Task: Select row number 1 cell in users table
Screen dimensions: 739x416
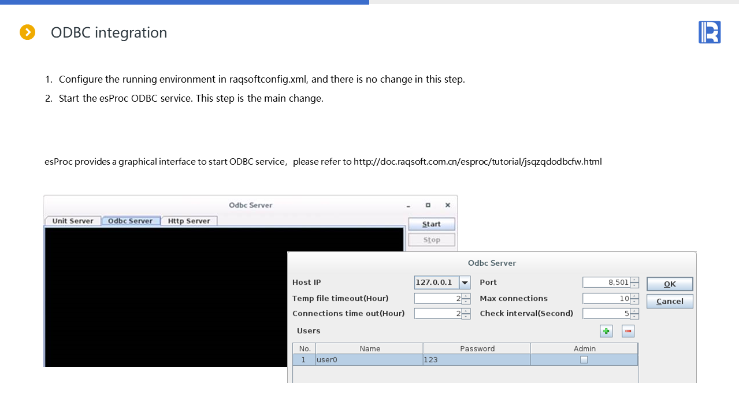Action: coord(304,359)
